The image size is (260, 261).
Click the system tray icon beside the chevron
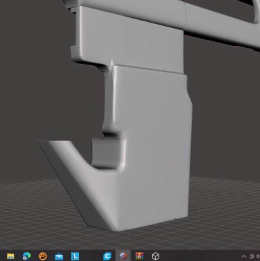click(x=252, y=256)
